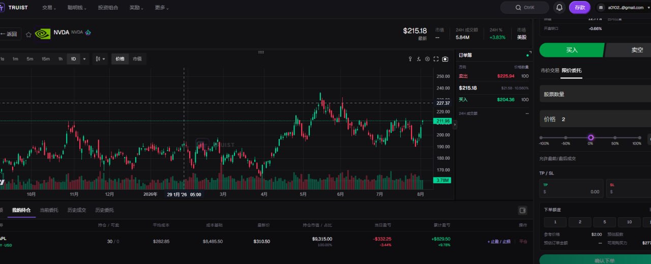Click the TP take-profit input
Viewport: 651px width, 264px height.
click(572, 188)
